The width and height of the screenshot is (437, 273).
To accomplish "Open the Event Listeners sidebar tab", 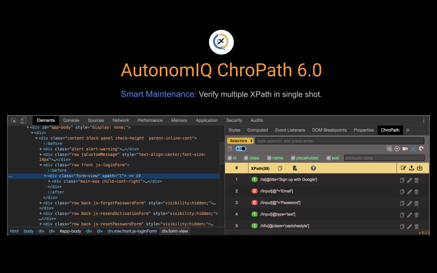I will click(x=290, y=130).
